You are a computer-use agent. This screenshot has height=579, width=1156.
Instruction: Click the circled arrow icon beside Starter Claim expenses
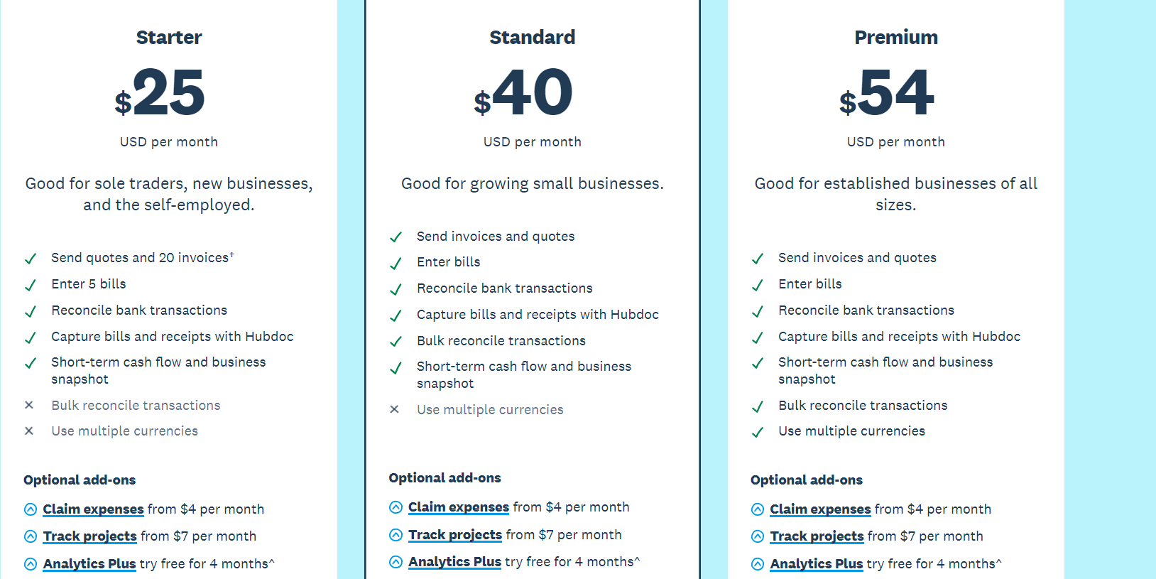(x=31, y=509)
